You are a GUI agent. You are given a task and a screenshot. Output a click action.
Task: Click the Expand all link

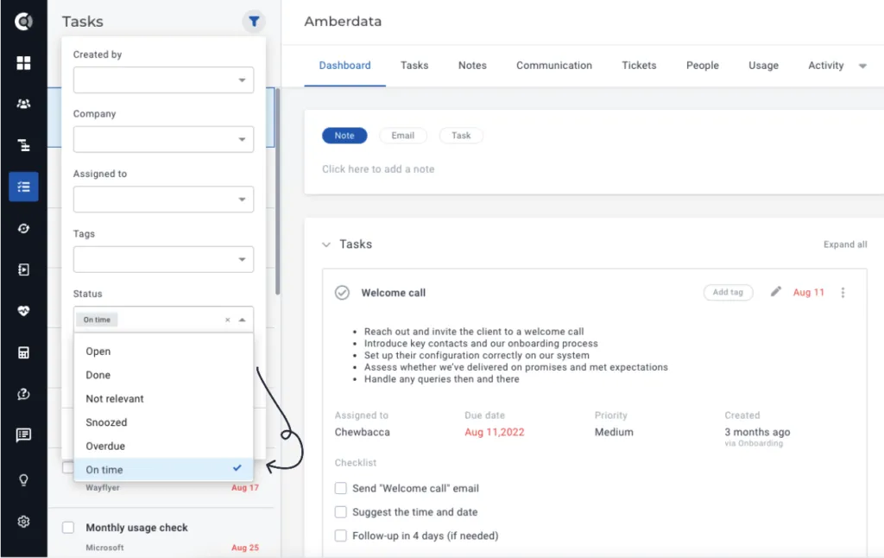(x=845, y=244)
